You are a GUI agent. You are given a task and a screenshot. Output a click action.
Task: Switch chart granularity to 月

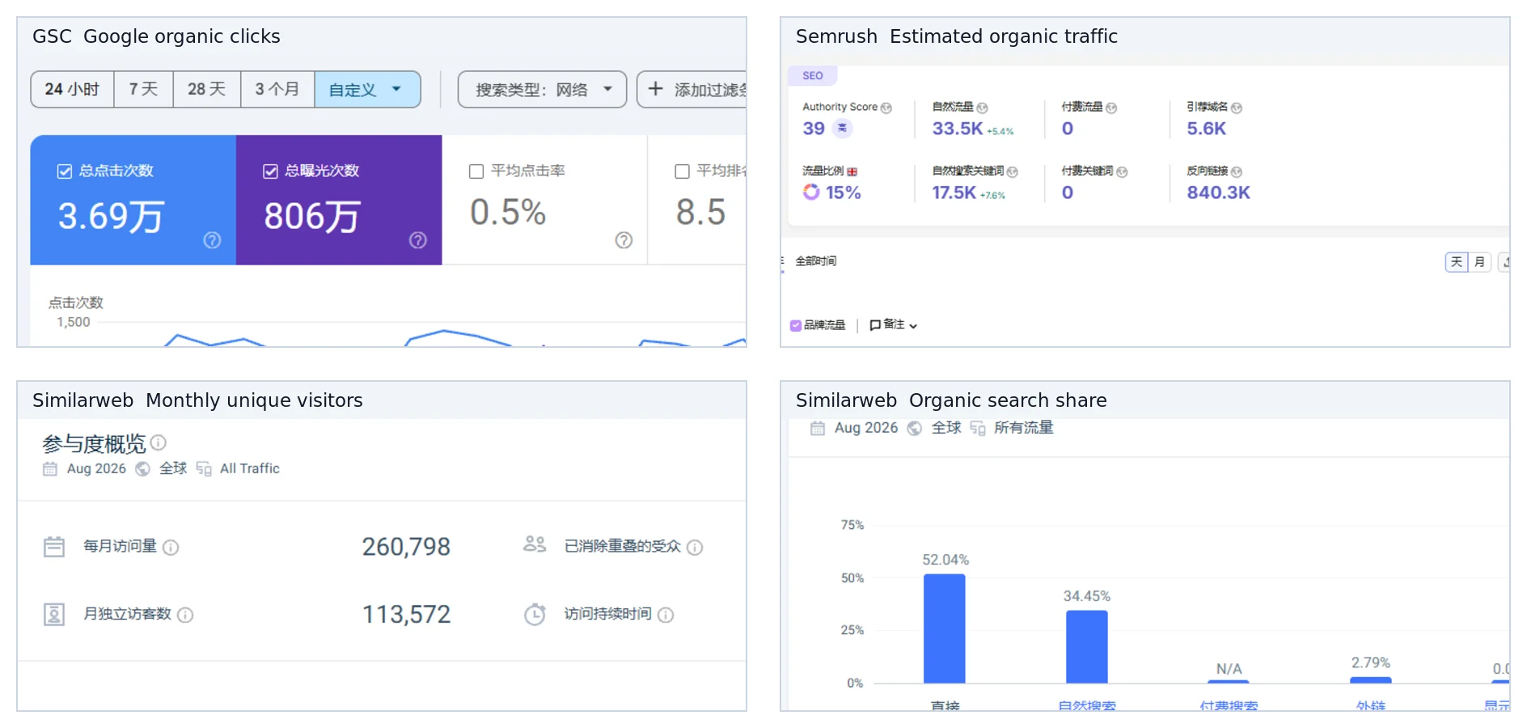(1479, 261)
